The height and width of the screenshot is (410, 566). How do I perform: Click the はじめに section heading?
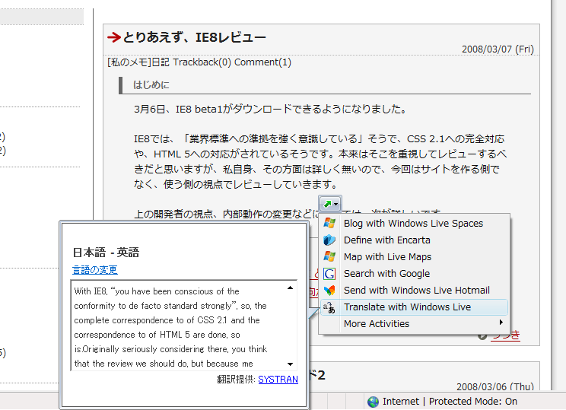click(151, 85)
